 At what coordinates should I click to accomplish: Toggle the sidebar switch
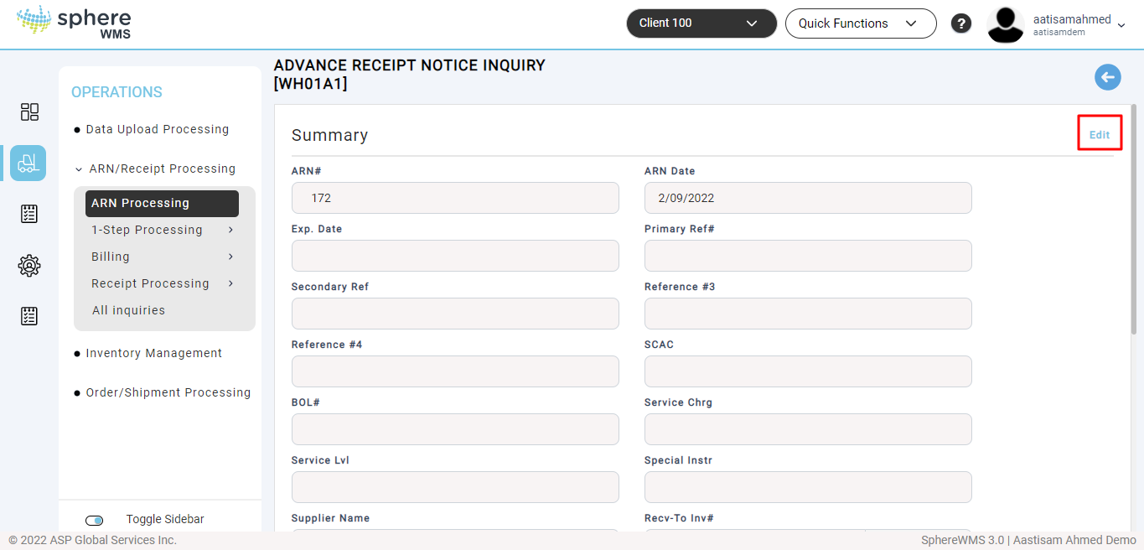pos(95,521)
